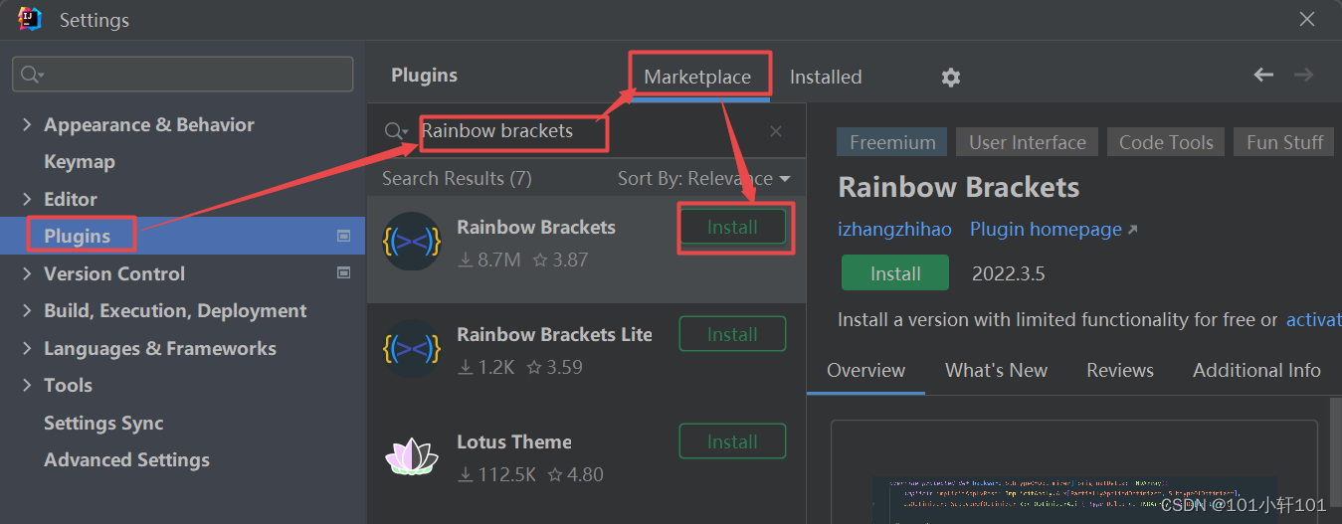Switch to the Installed tab
The height and width of the screenshot is (524, 1342).
[x=826, y=77]
